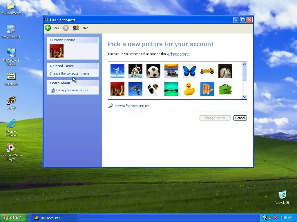Open My Documents desktop icon
The width and height of the screenshot is (297, 222).
click(x=11, y=8)
